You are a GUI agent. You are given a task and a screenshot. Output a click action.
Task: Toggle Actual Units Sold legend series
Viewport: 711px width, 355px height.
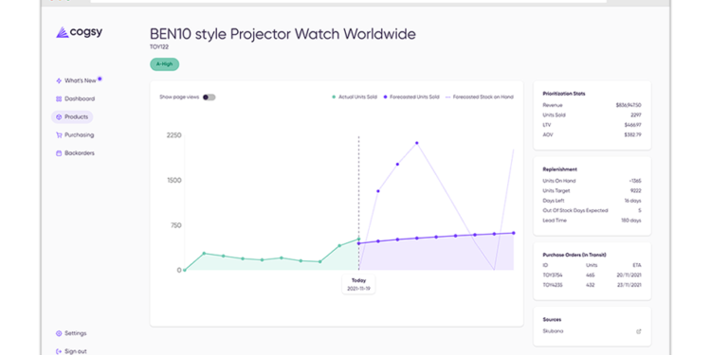pos(355,97)
